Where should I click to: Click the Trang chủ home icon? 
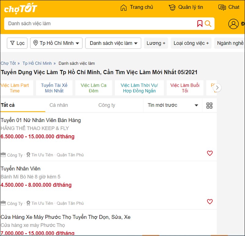pyautogui.click(x=123, y=7)
